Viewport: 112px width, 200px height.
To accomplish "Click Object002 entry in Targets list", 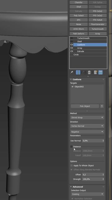I will click(x=79, y=87).
